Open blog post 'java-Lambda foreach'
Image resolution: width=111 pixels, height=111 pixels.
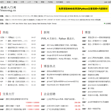95,92
